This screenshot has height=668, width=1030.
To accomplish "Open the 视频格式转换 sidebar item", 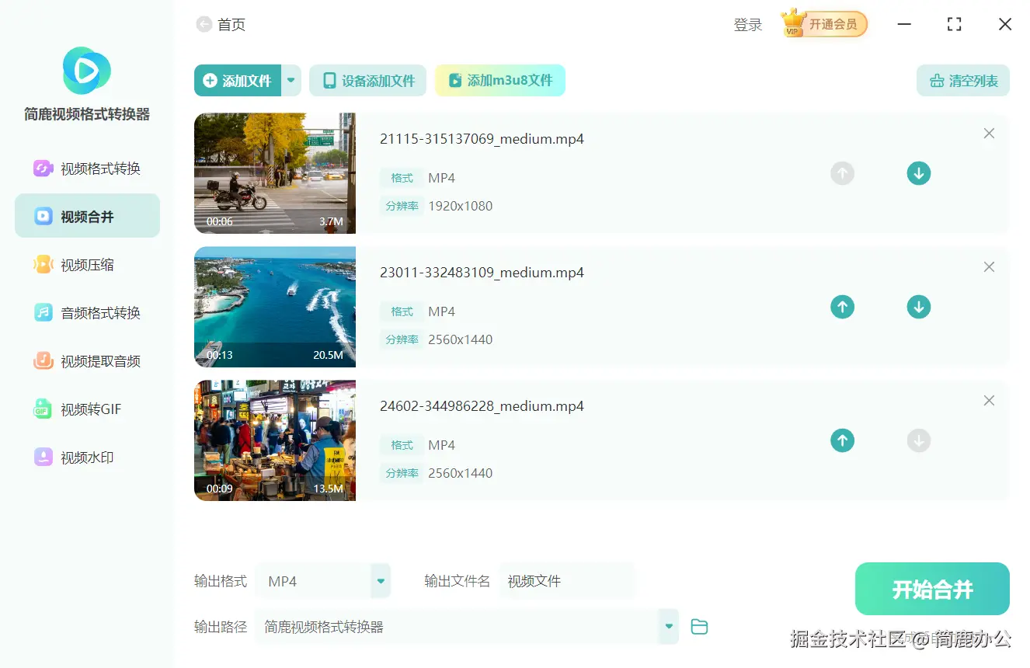I will tap(87, 169).
